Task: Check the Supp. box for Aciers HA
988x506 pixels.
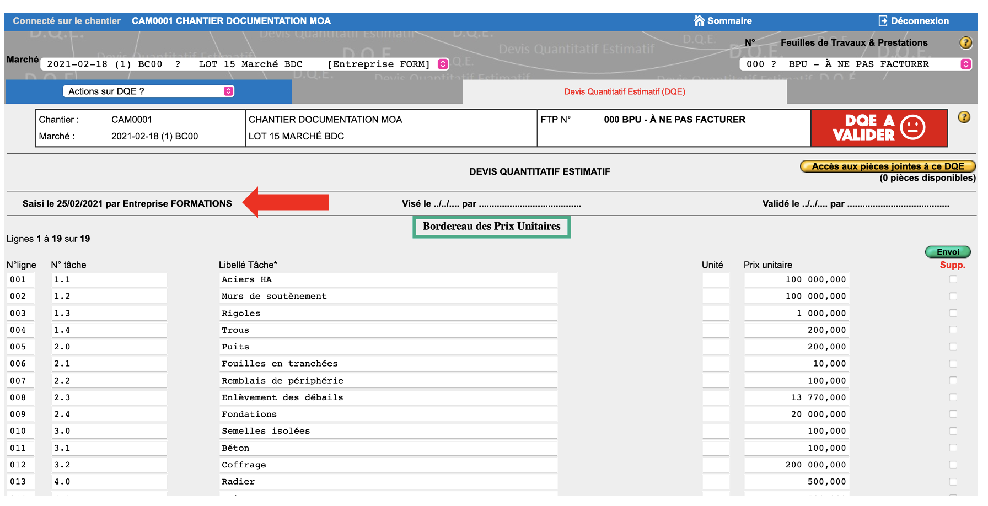Action: (953, 279)
